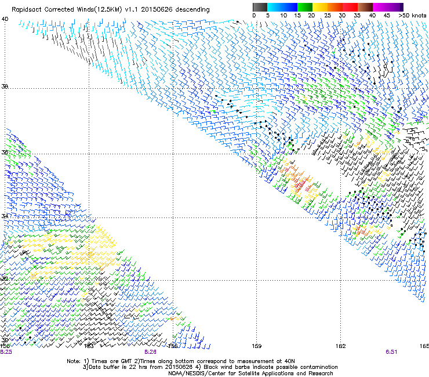429x377 pixels.
Task: Click the purple time label ending ':26'
Action: [x=151, y=352]
